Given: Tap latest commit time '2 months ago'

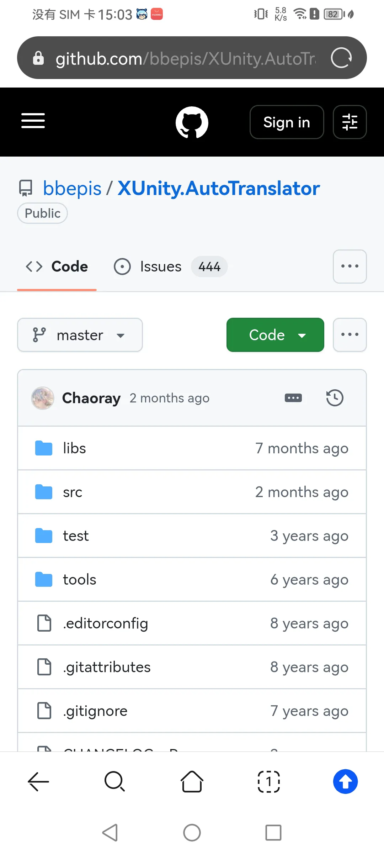Looking at the screenshot, I should point(170,398).
